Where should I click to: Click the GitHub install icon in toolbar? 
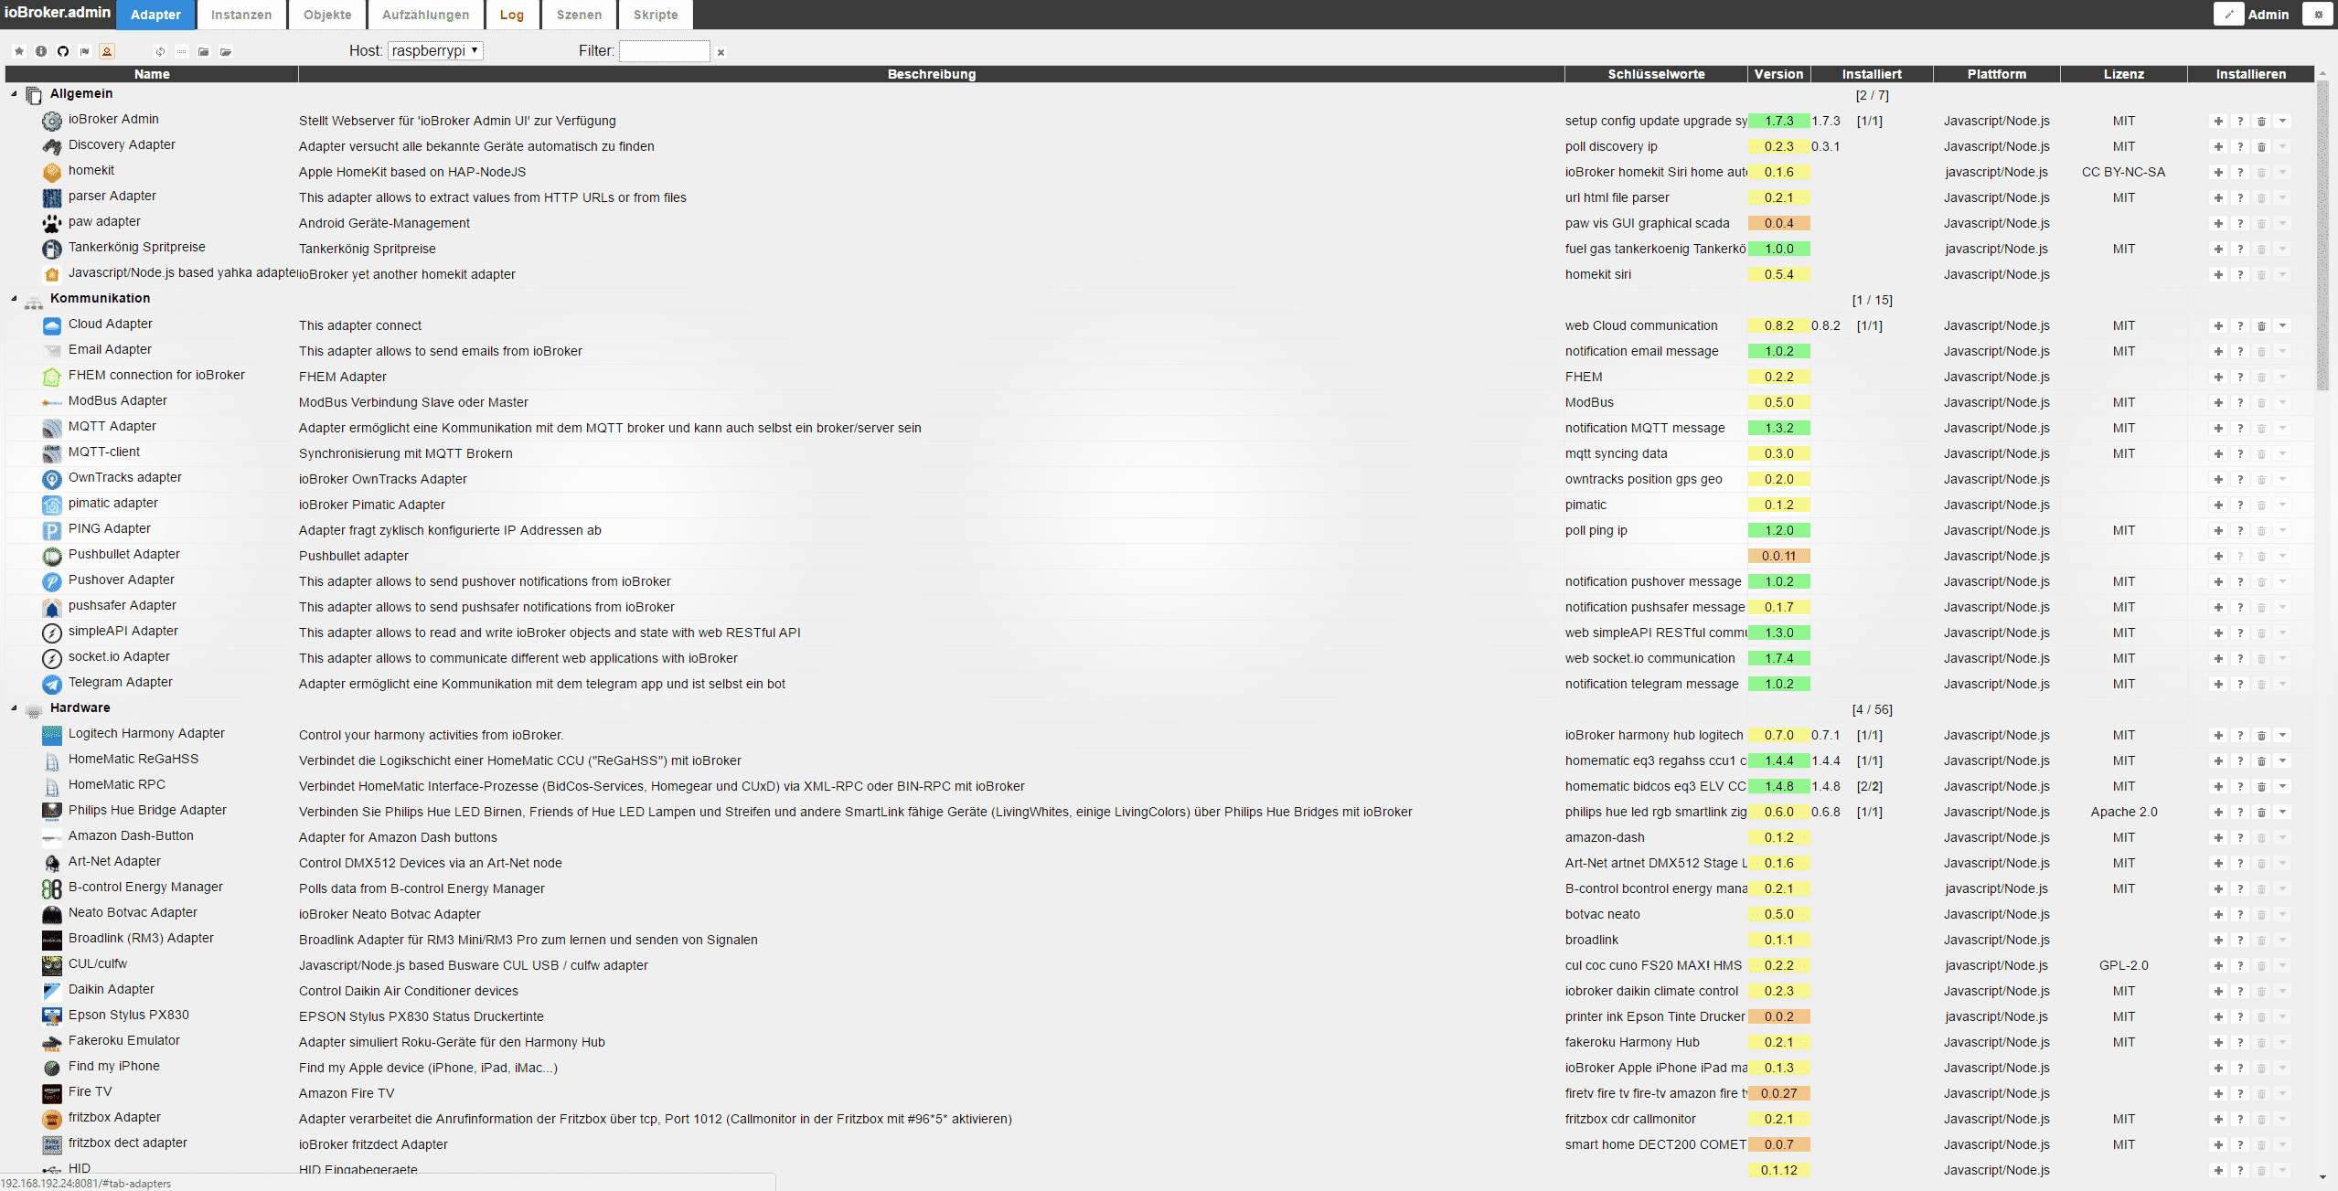pos(63,51)
